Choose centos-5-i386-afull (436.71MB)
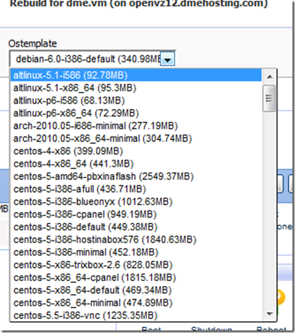The width and height of the screenshot is (295, 333). (136, 189)
